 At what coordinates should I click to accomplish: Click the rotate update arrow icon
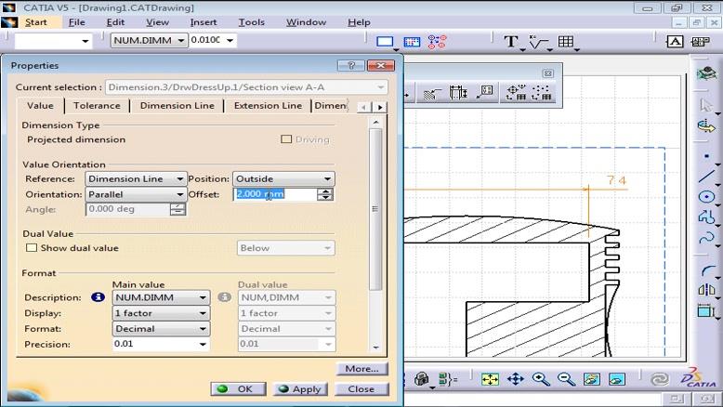click(x=705, y=125)
